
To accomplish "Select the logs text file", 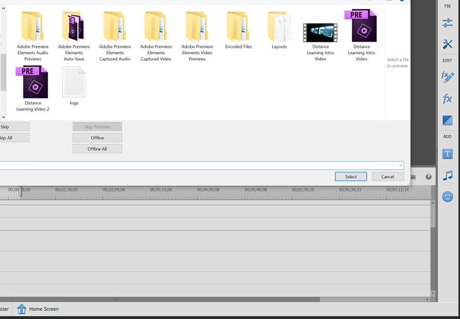I will 74,86.
